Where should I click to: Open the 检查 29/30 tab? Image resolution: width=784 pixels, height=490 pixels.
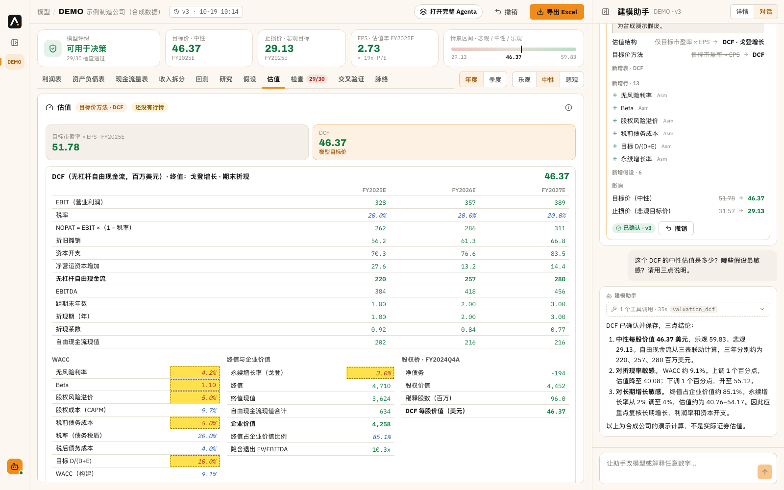click(x=309, y=79)
